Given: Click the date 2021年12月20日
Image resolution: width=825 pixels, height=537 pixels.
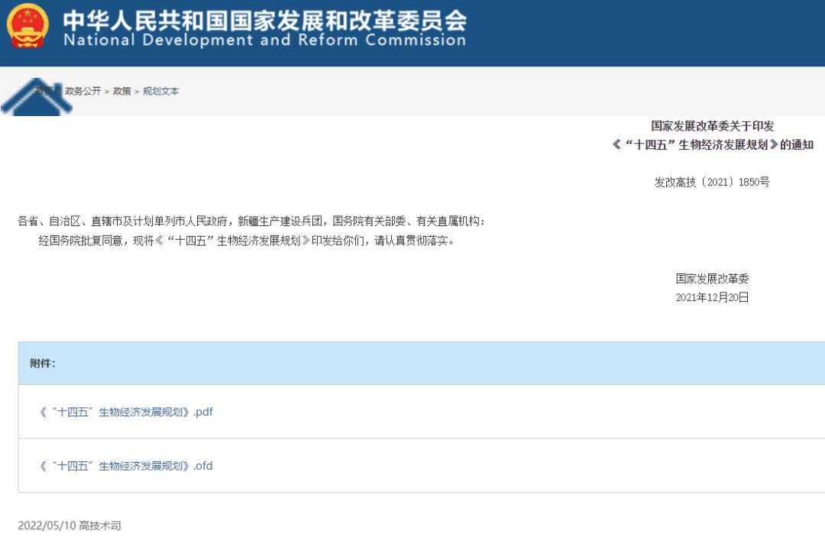Looking at the screenshot, I should (713, 297).
